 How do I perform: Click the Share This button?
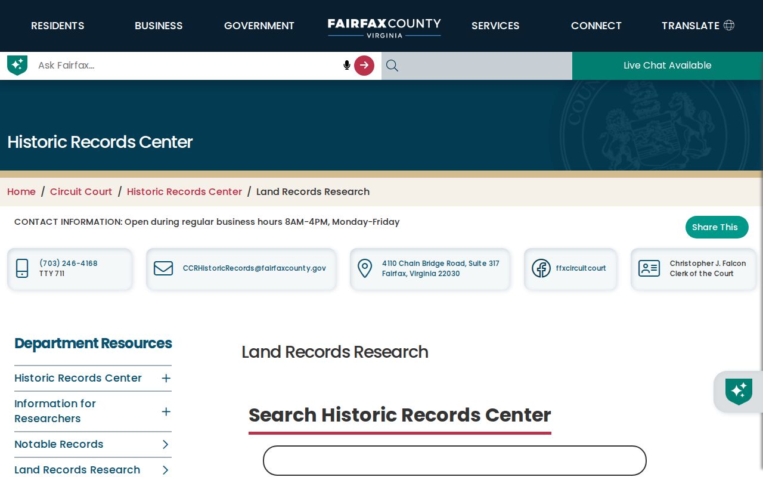pyautogui.click(x=717, y=227)
